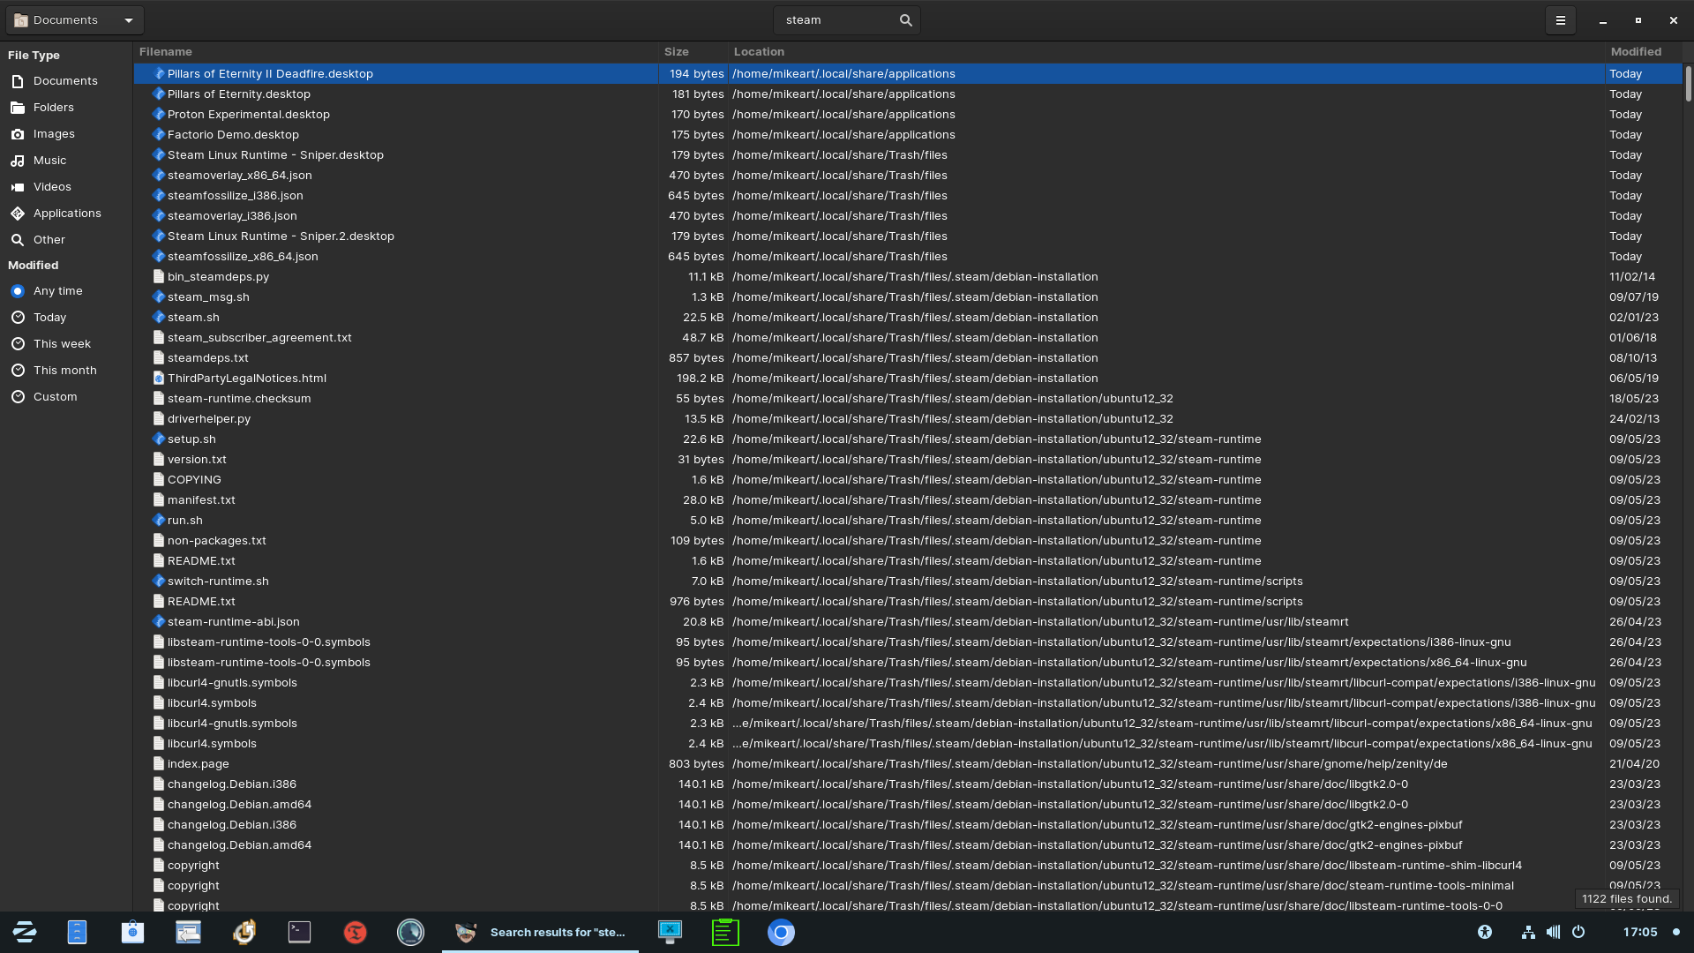Filter results by Other file type

49,239
